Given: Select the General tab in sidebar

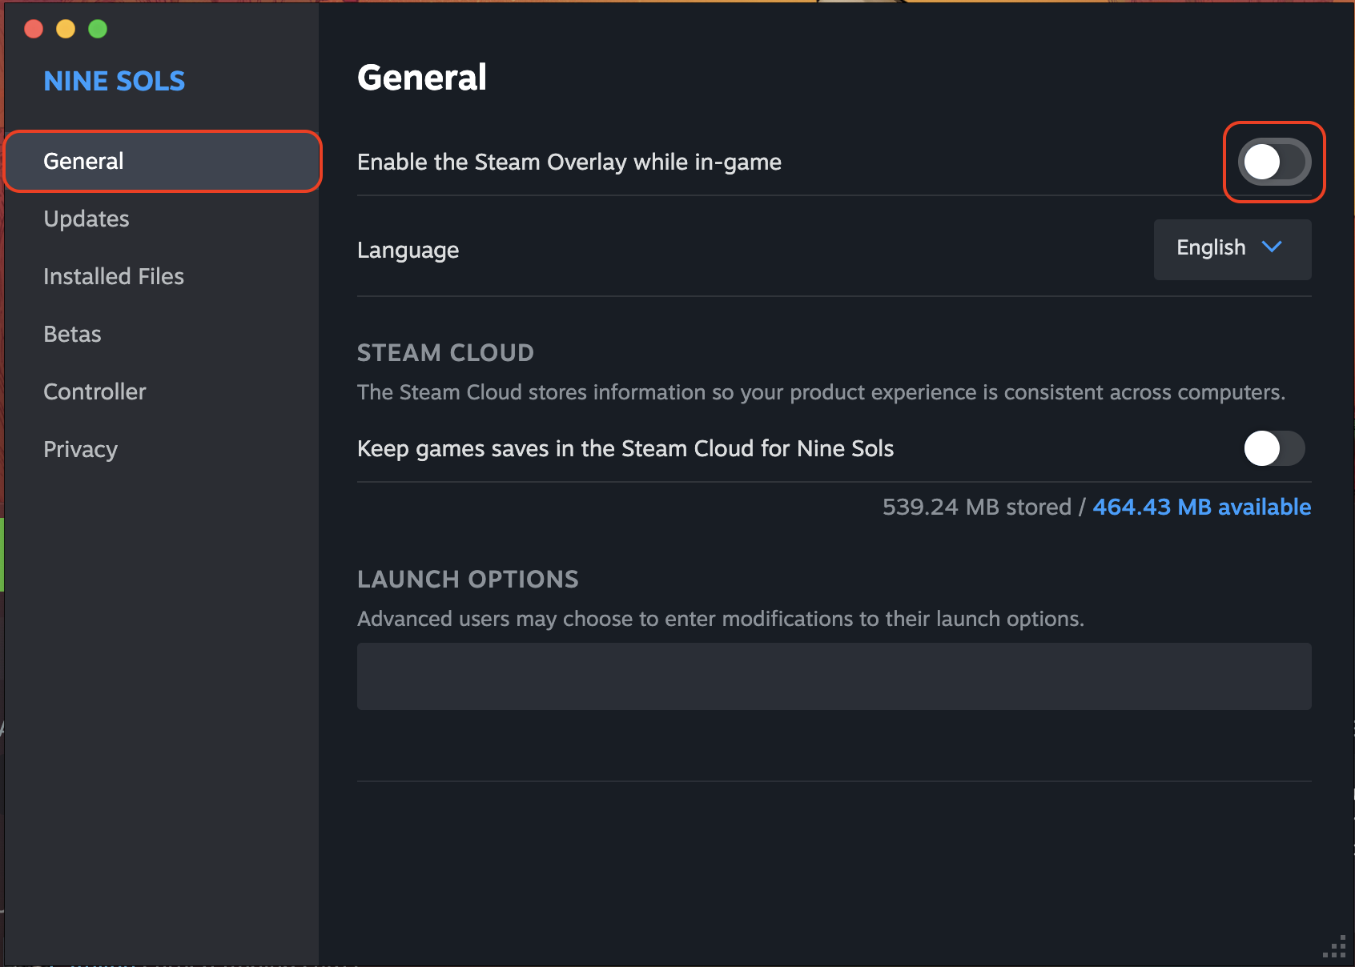Looking at the screenshot, I should click(x=163, y=161).
